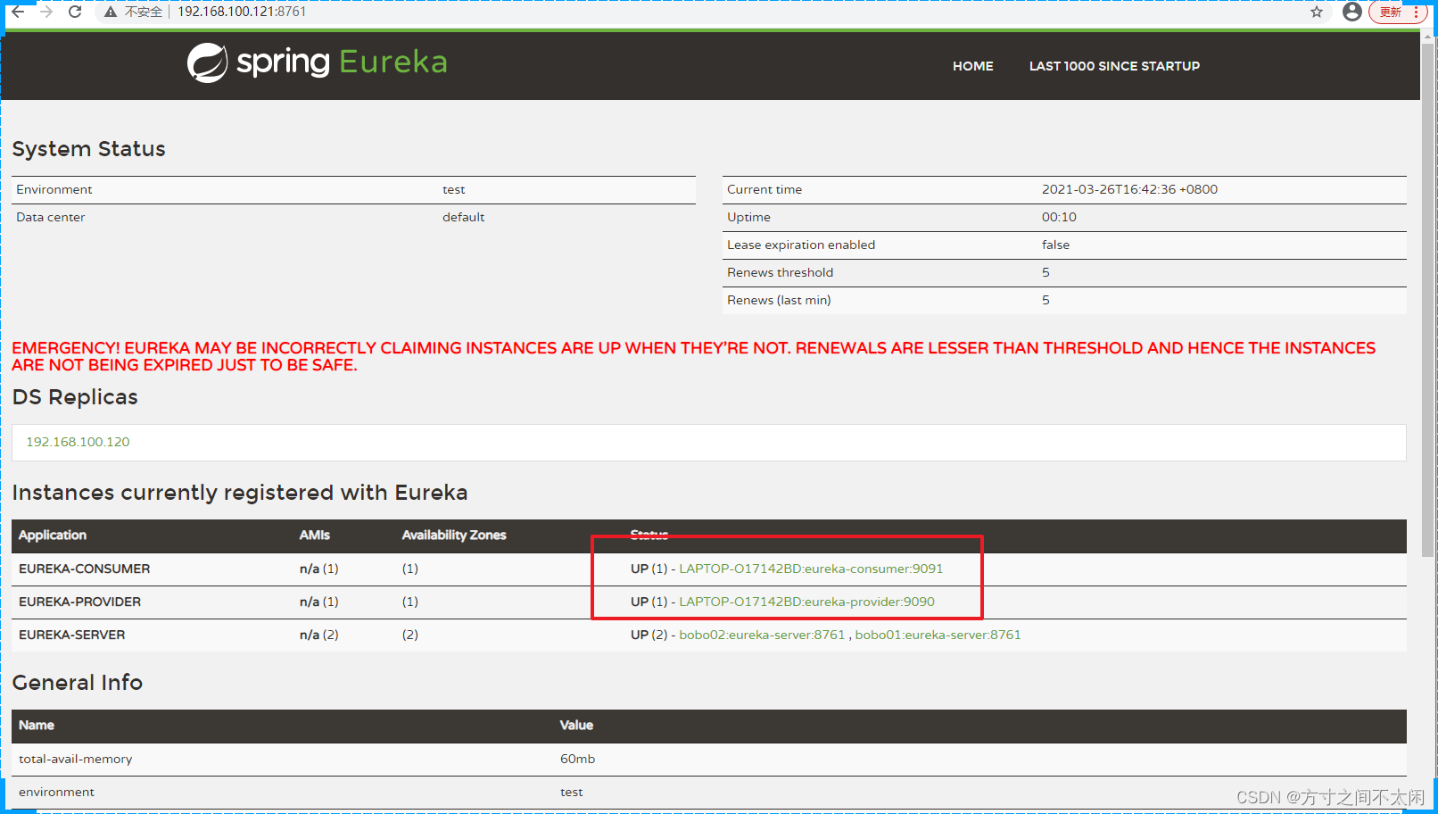
Task: Click the Data center value default
Action: (463, 217)
